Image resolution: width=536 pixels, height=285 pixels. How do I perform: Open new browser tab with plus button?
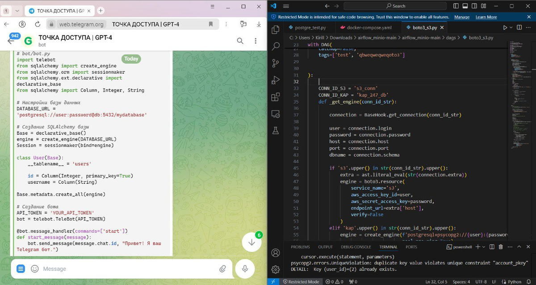click(101, 10)
